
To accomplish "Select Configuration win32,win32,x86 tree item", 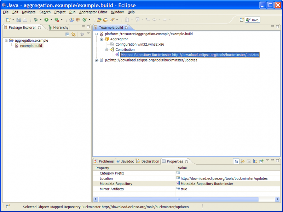I will (140, 45).
